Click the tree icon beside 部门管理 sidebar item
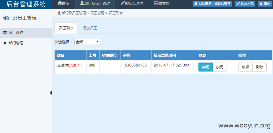Viewport: 273px width, 133px height. point(5,43)
